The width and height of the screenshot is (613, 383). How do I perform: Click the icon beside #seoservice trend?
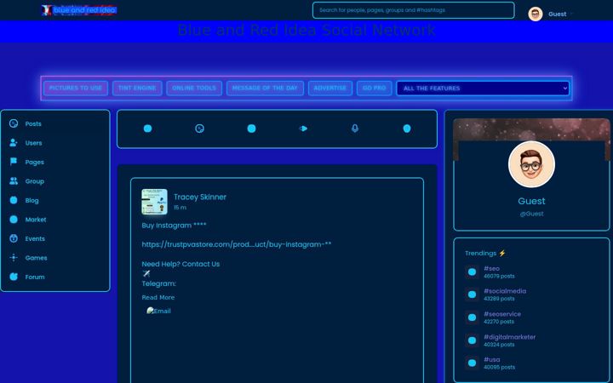pyautogui.click(x=473, y=317)
